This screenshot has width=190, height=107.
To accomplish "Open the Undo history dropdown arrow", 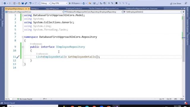I will [33, 3].
